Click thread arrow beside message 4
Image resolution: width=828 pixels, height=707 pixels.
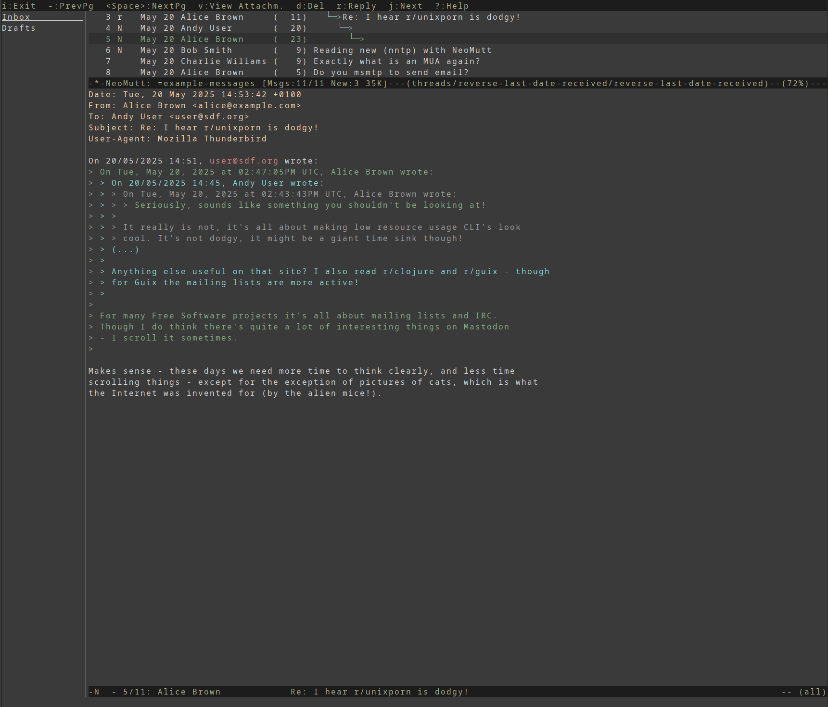tap(346, 27)
